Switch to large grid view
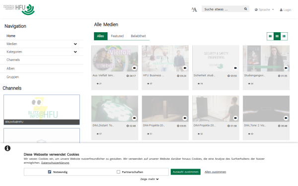The width and height of the screenshot is (298, 186). point(270,36)
